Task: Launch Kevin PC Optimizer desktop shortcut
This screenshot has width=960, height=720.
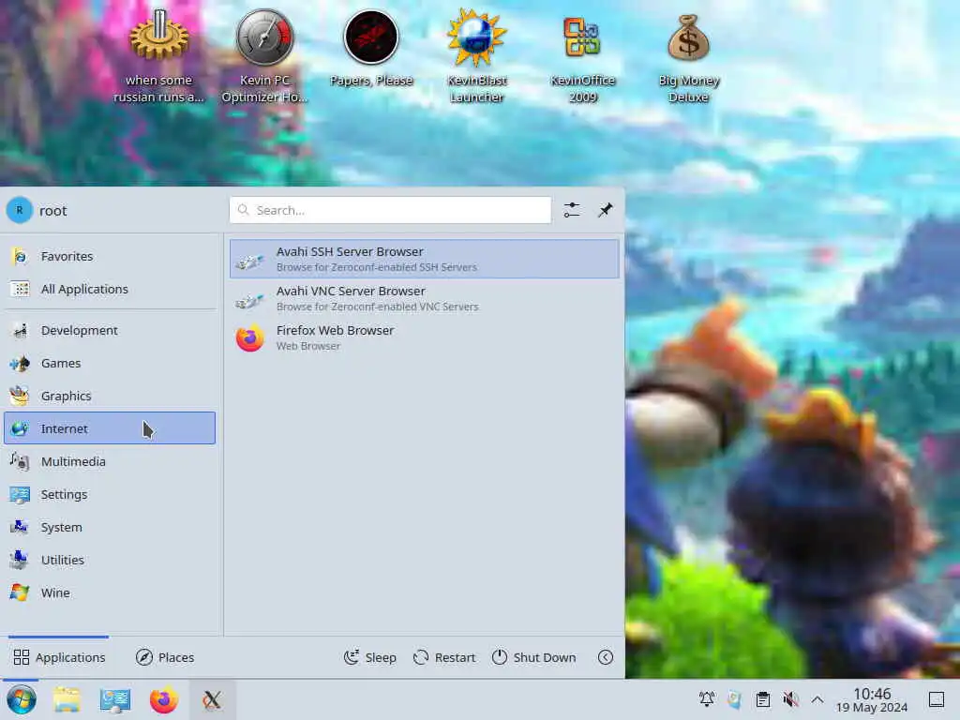Action: click(x=264, y=55)
